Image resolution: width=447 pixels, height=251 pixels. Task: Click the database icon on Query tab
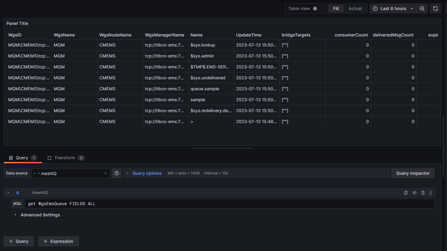pyautogui.click(x=11, y=158)
